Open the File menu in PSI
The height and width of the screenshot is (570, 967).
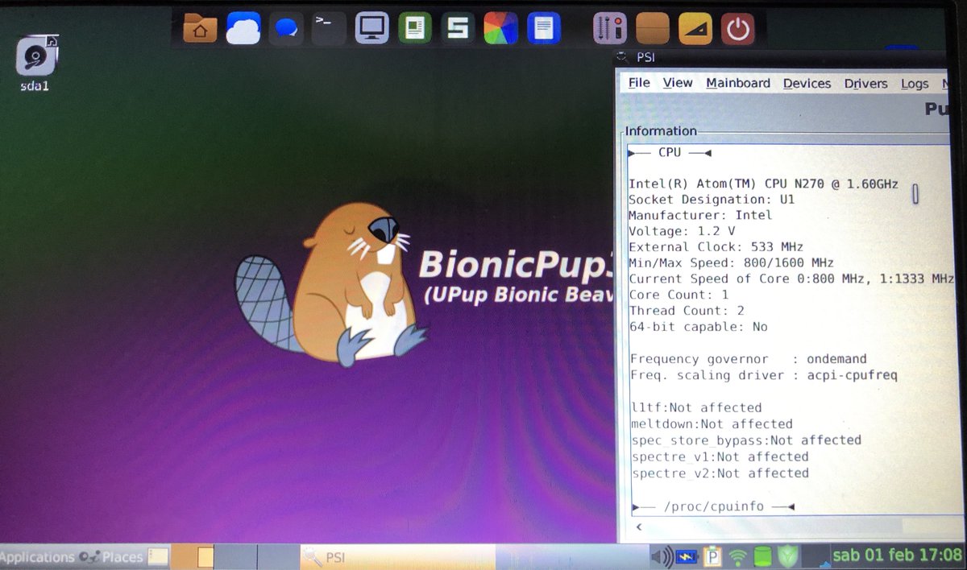click(x=639, y=83)
